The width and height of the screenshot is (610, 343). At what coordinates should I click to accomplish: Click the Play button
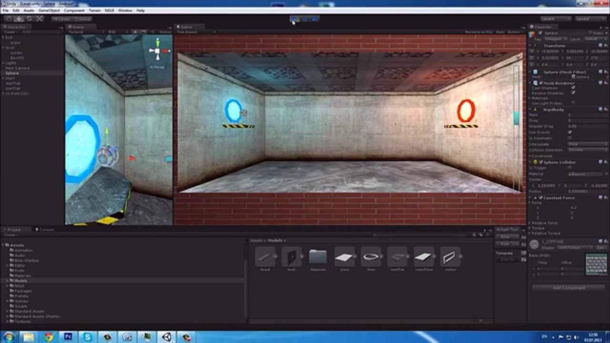pyautogui.click(x=295, y=19)
